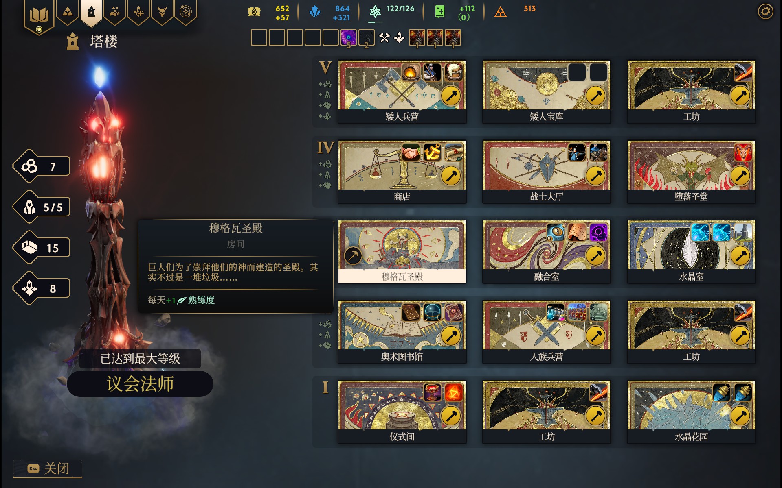Select the 堕落圣堂 room card
782x488 pixels.
[691, 172]
